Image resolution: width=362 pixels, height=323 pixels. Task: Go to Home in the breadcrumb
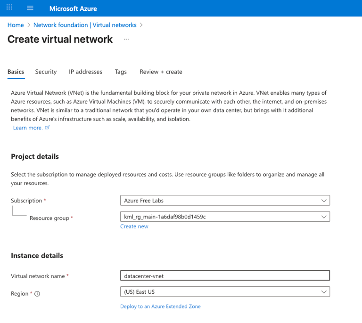pyautogui.click(x=16, y=25)
